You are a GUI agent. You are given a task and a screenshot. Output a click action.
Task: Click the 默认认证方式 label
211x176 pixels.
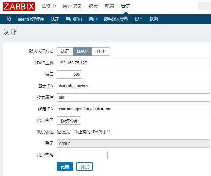(x=41, y=51)
